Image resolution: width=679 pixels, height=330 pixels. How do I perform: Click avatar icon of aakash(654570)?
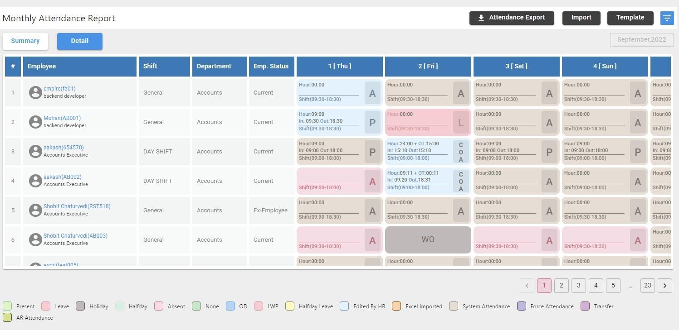[35, 151]
